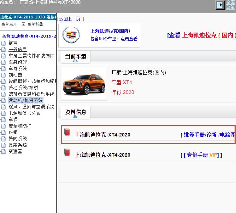Viewport: 236px width, 213px height.
Task: Open 变速器 tree item
Action: pyautogui.click(x=15, y=151)
